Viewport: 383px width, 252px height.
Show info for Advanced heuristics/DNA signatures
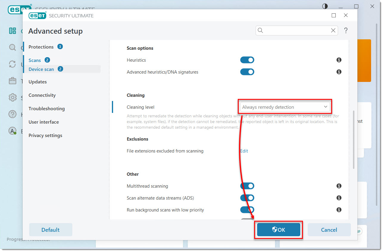[x=339, y=72]
